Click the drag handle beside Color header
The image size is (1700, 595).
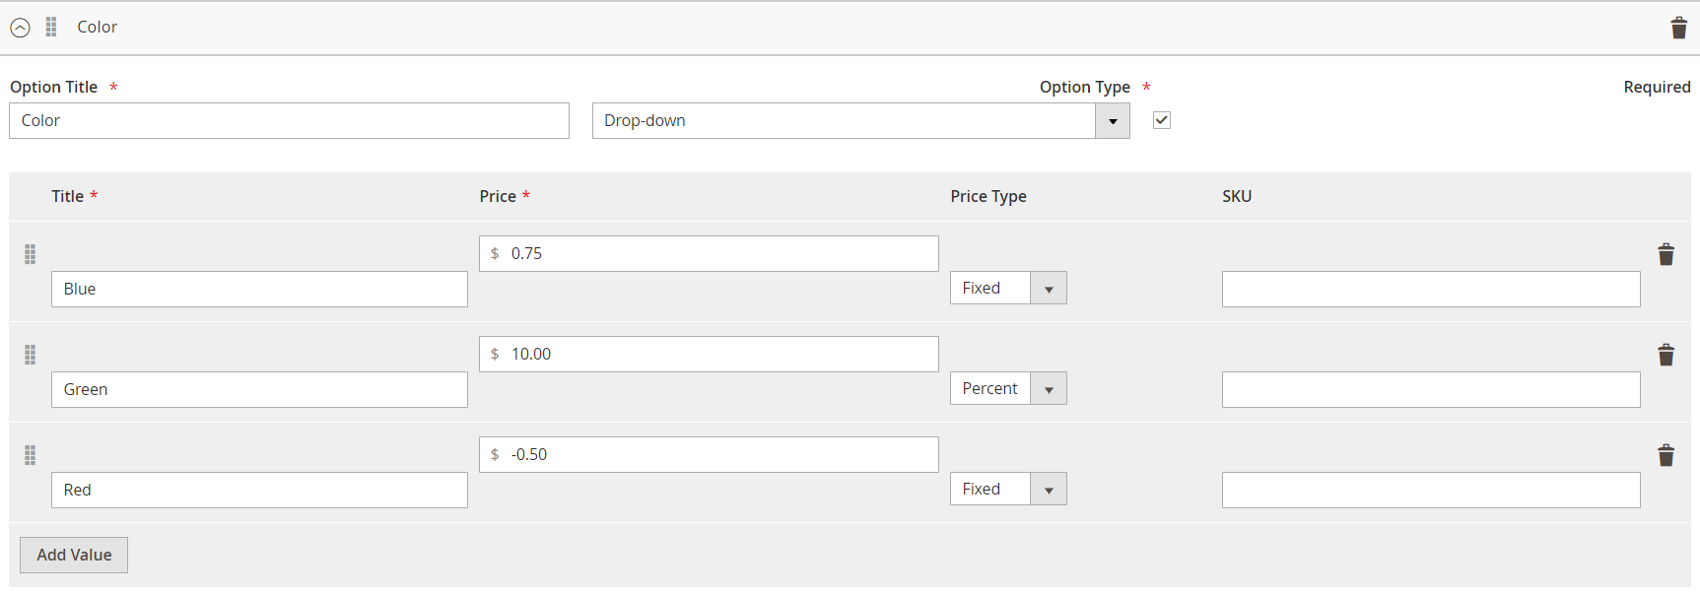pos(51,28)
